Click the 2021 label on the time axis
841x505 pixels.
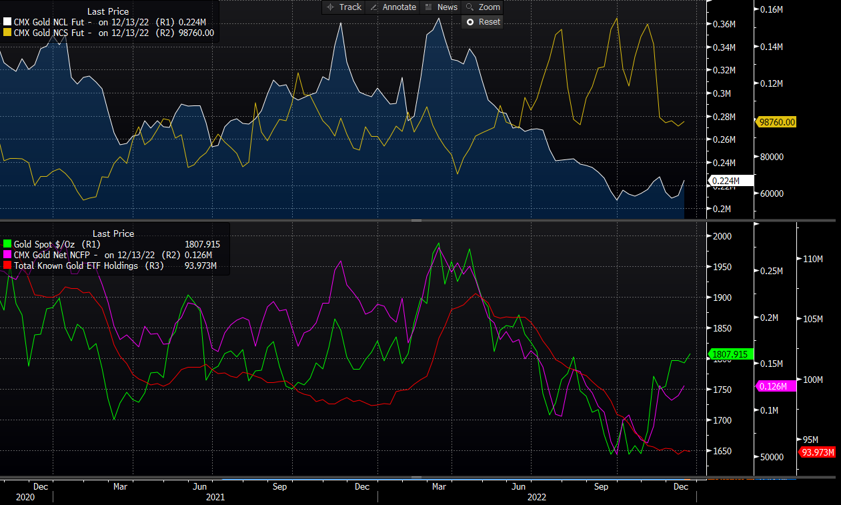click(215, 497)
